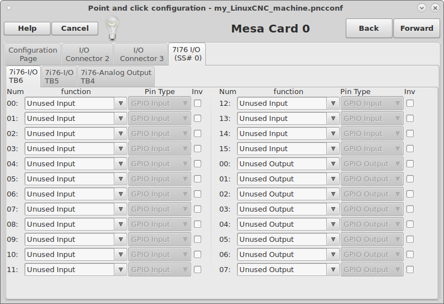
Task: Select the 7i76-Analog Output TB4 tab
Action: click(115, 77)
